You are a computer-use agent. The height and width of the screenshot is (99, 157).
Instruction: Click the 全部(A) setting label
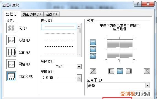click(24, 52)
